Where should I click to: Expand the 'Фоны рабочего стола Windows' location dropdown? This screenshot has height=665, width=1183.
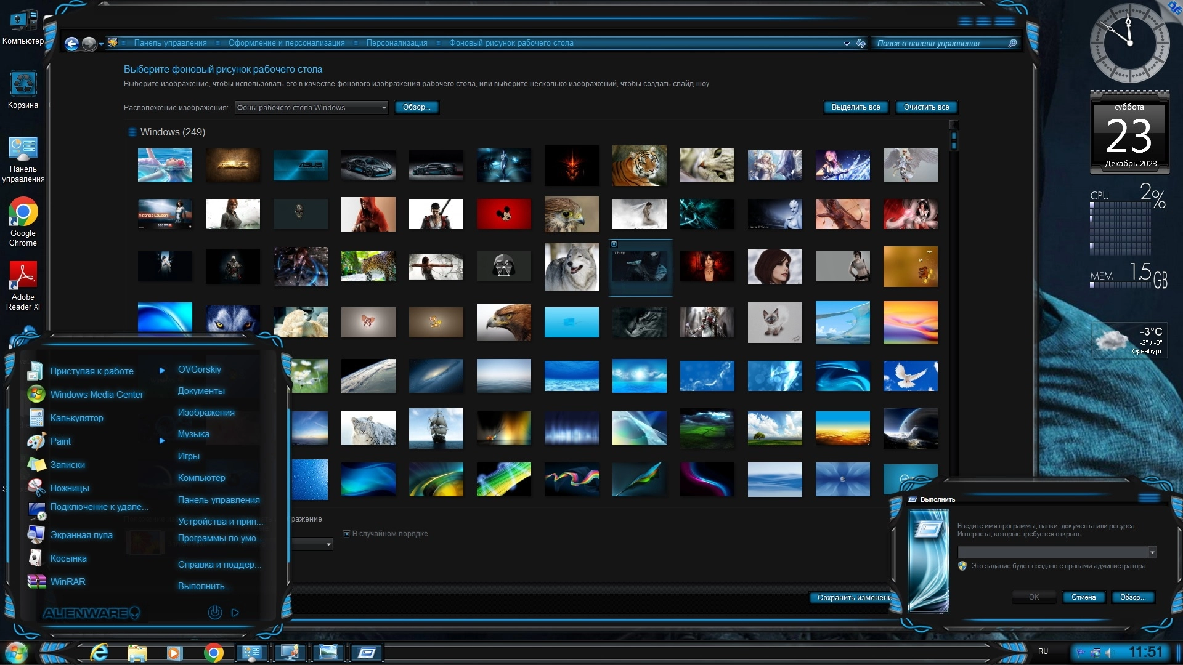point(383,108)
